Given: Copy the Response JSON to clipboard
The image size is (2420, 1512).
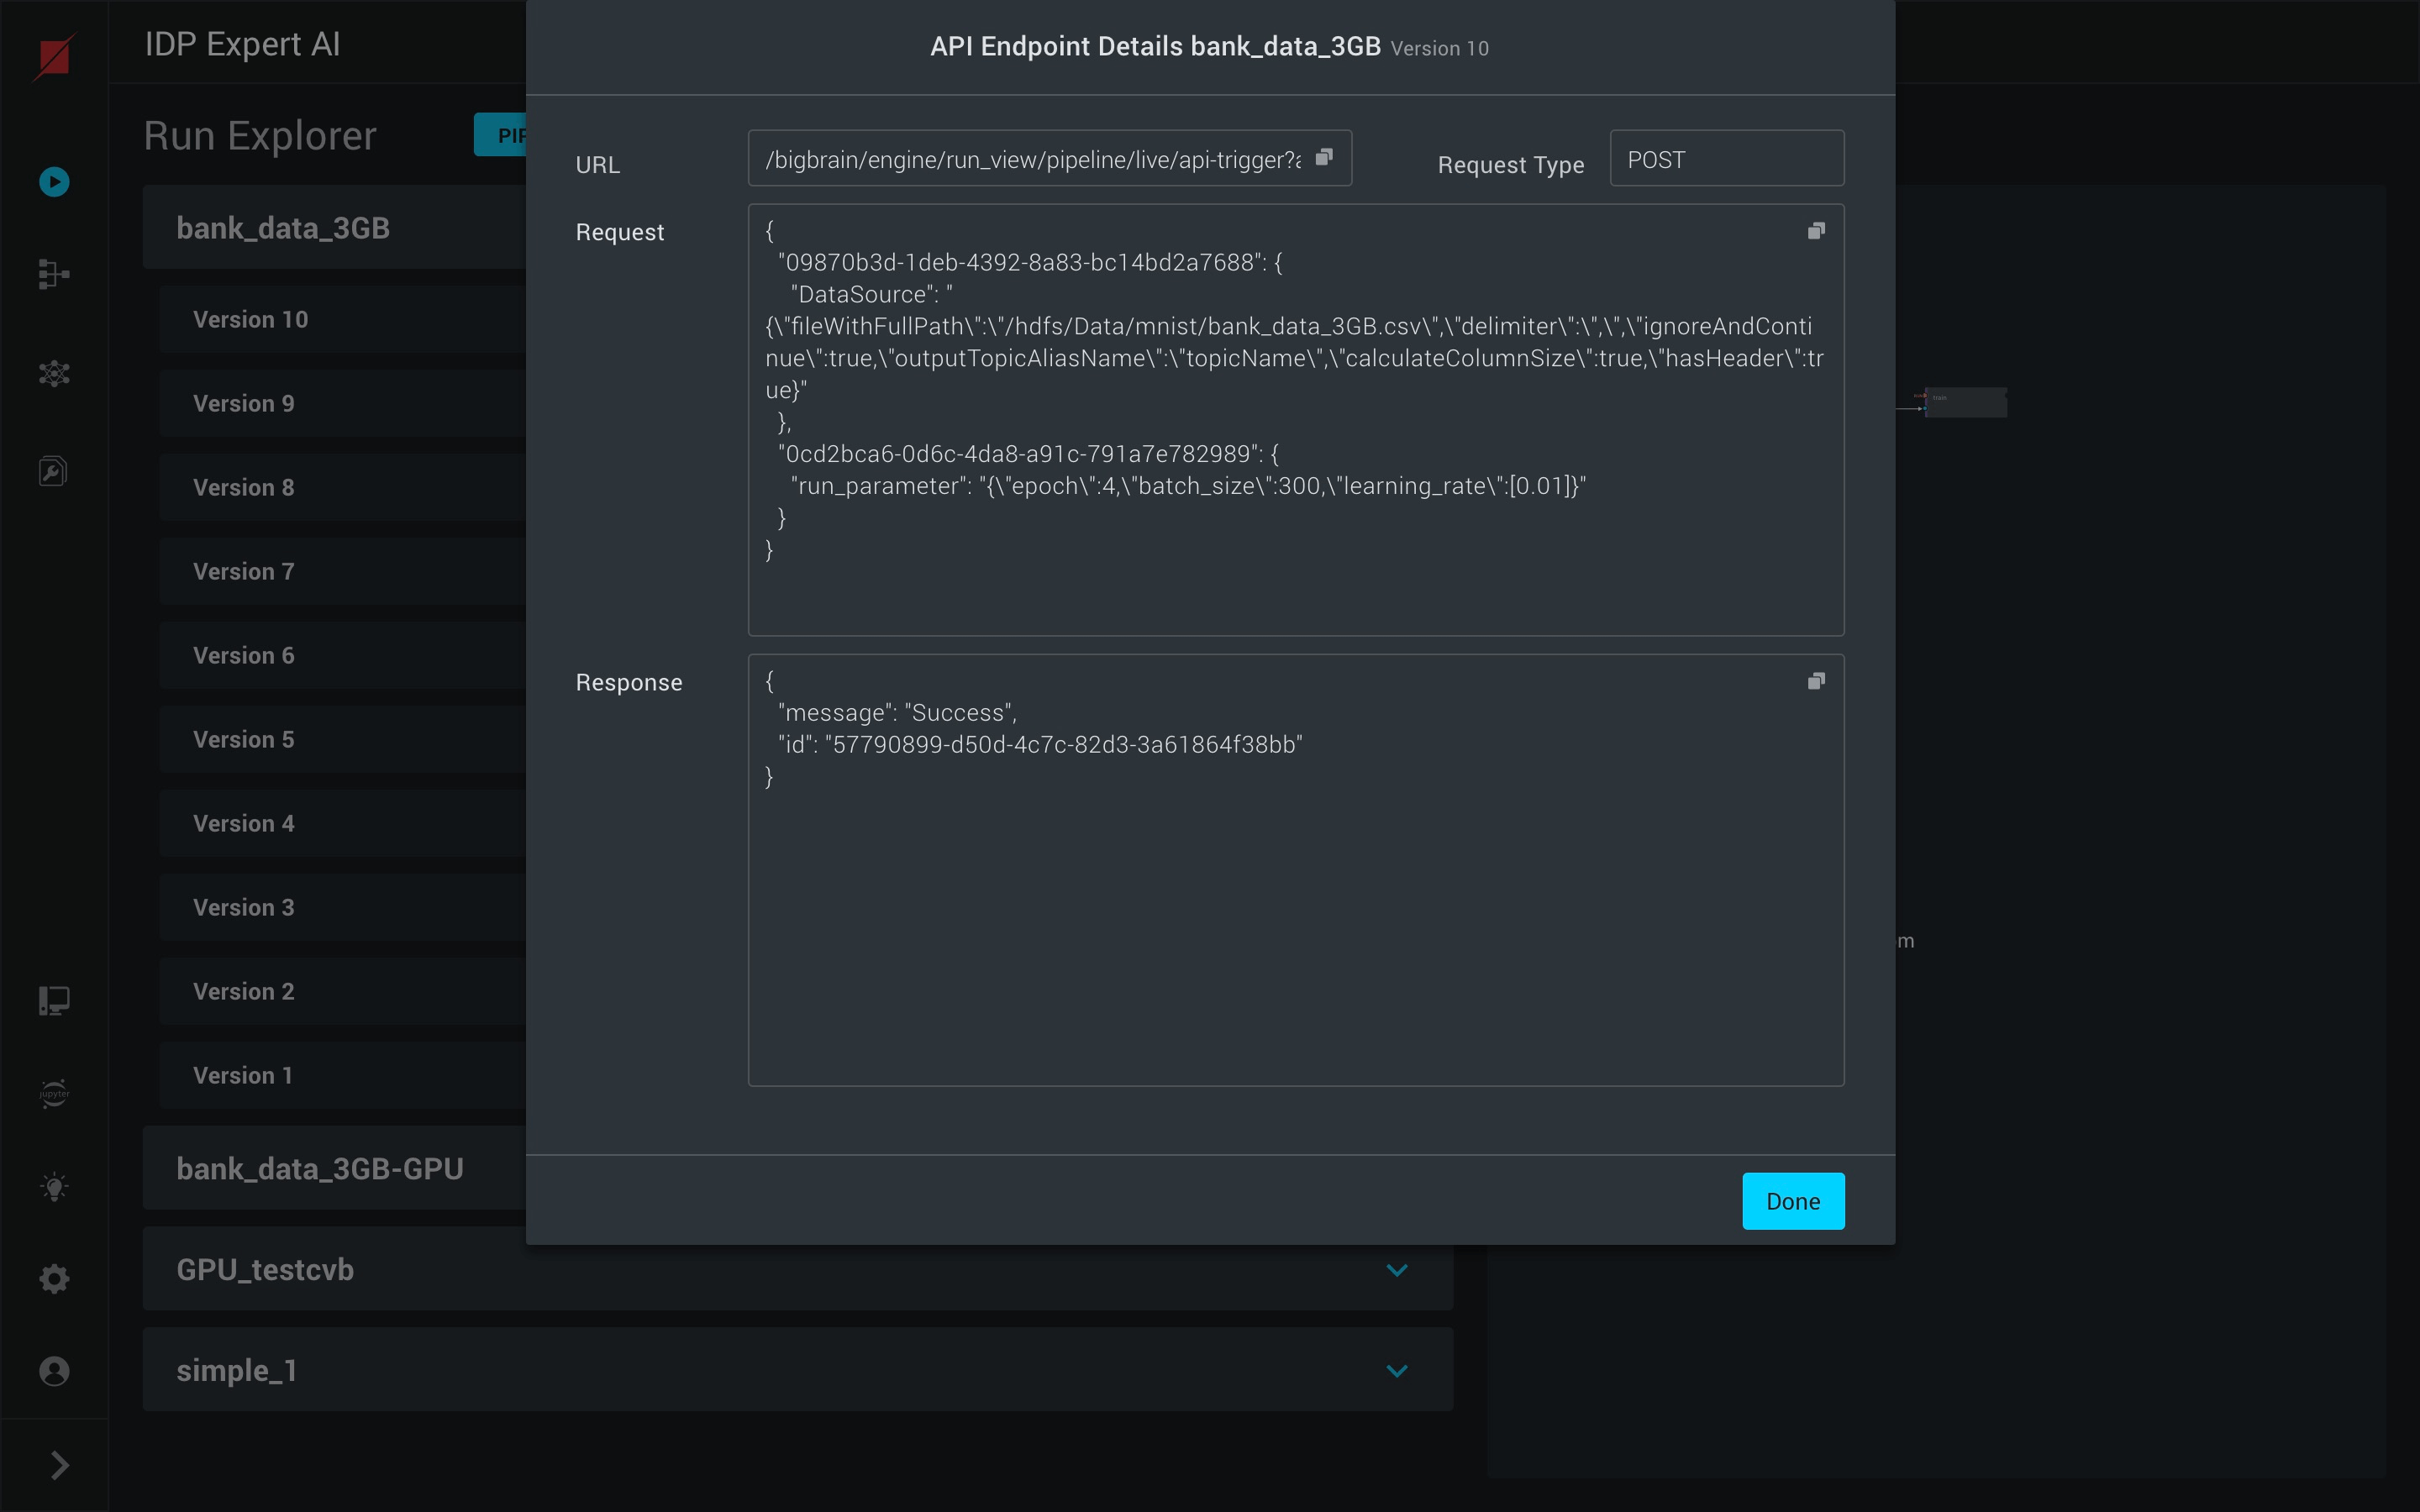Looking at the screenshot, I should tap(1816, 681).
